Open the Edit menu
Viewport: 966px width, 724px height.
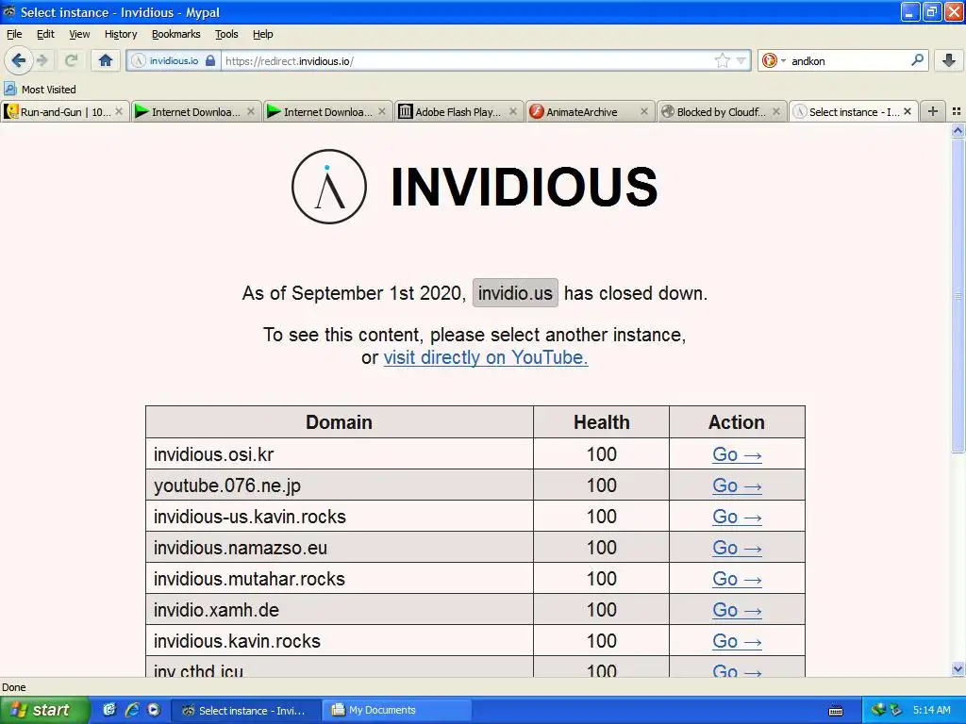(45, 34)
